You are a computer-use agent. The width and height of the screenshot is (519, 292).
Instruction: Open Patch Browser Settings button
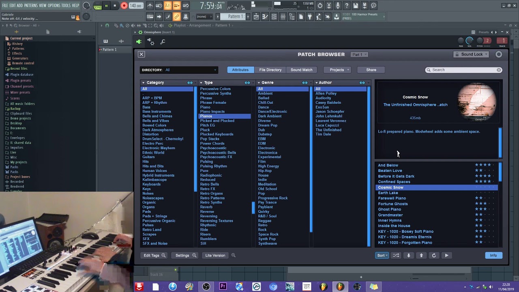(185, 255)
